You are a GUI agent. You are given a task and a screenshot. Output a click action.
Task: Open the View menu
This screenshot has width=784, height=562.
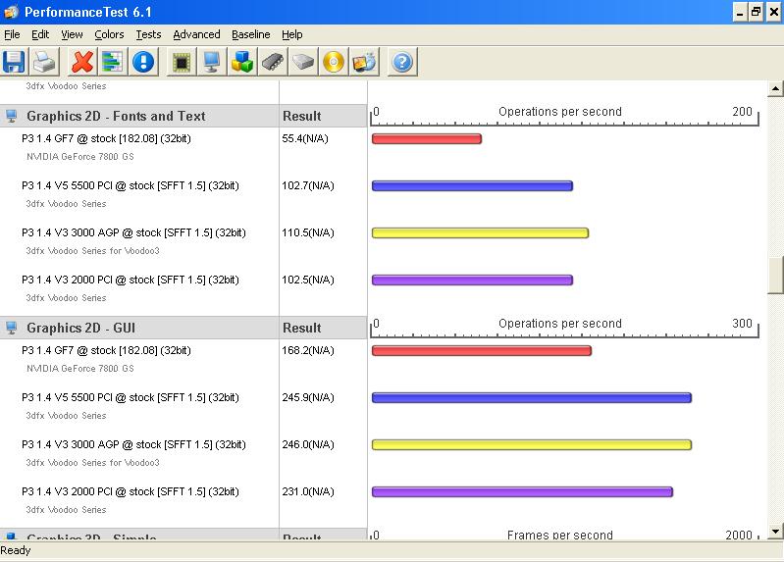tap(72, 34)
